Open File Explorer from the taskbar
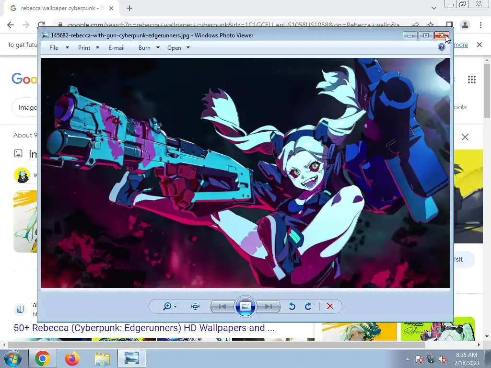Viewport: 491px width, 368px height. [102, 358]
